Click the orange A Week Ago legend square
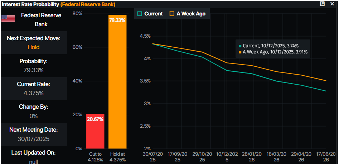The height and width of the screenshot is (165, 339). tap(172, 14)
